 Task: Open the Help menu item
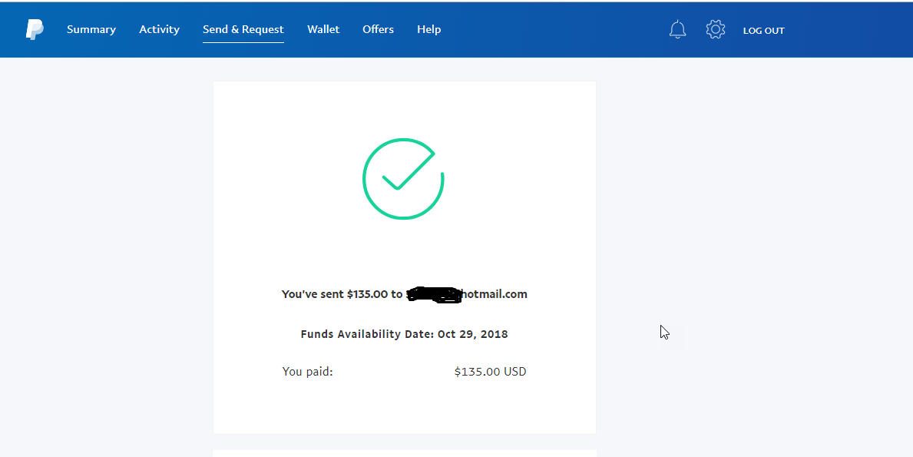[428, 29]
